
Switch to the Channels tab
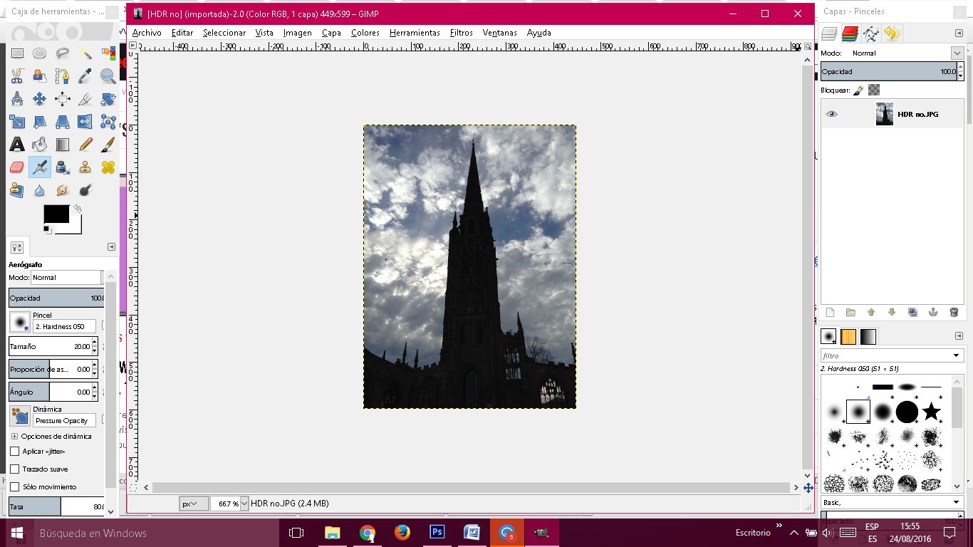click(x=849, y=33)
